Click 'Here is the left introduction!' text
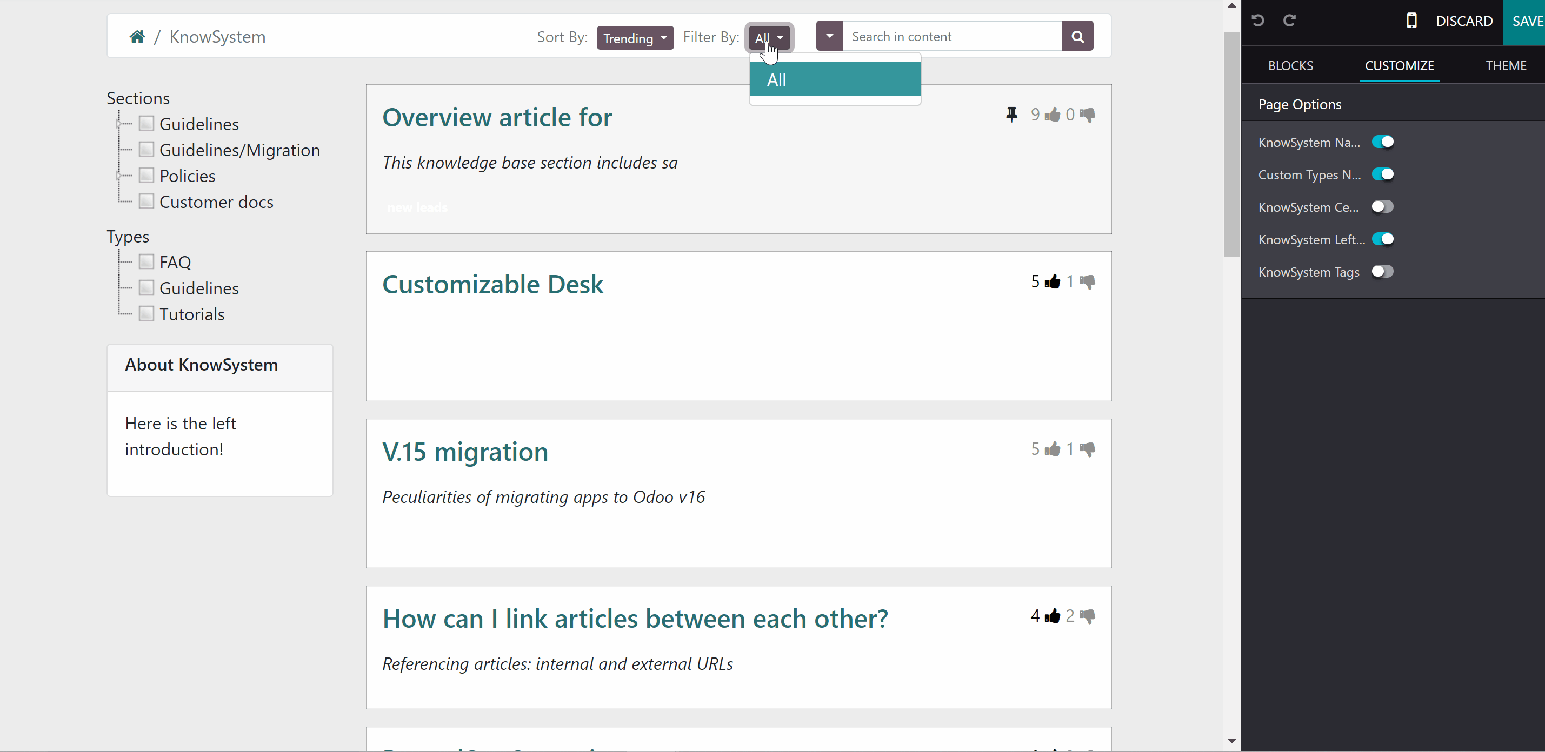This screenshot has height=752, width=1545. [x=181, y=436]
